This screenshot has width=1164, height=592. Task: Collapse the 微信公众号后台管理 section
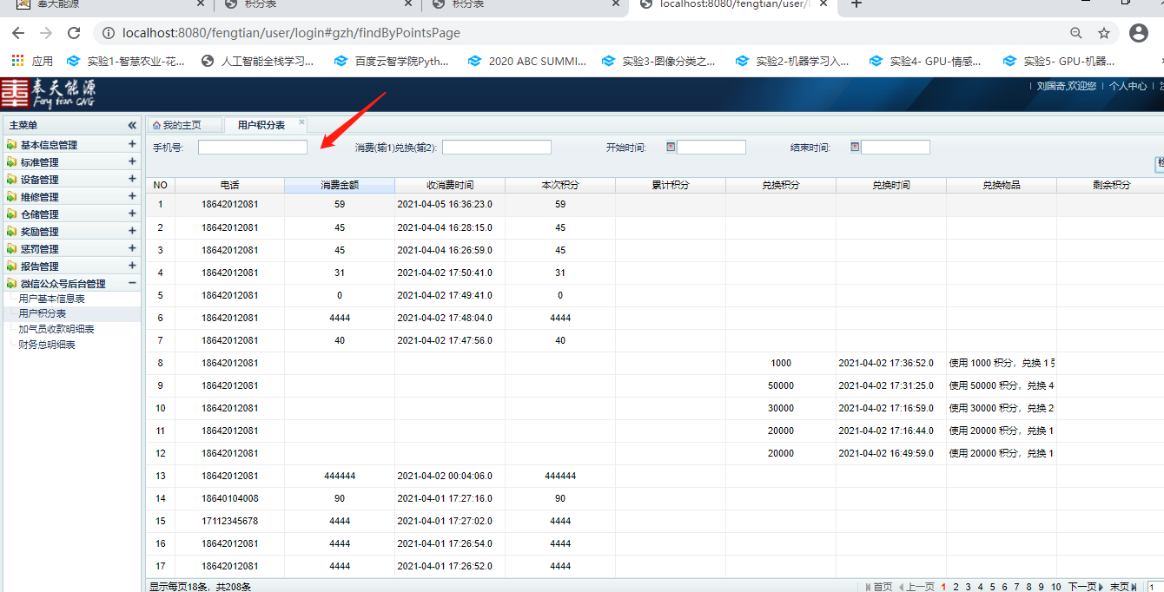click(x=132, y=283)
